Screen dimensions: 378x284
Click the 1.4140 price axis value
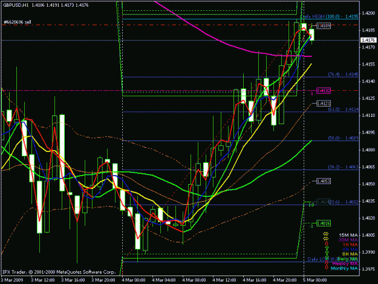pos(368,81)
